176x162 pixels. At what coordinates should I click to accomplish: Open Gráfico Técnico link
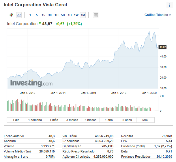click(x=158, y=15)
